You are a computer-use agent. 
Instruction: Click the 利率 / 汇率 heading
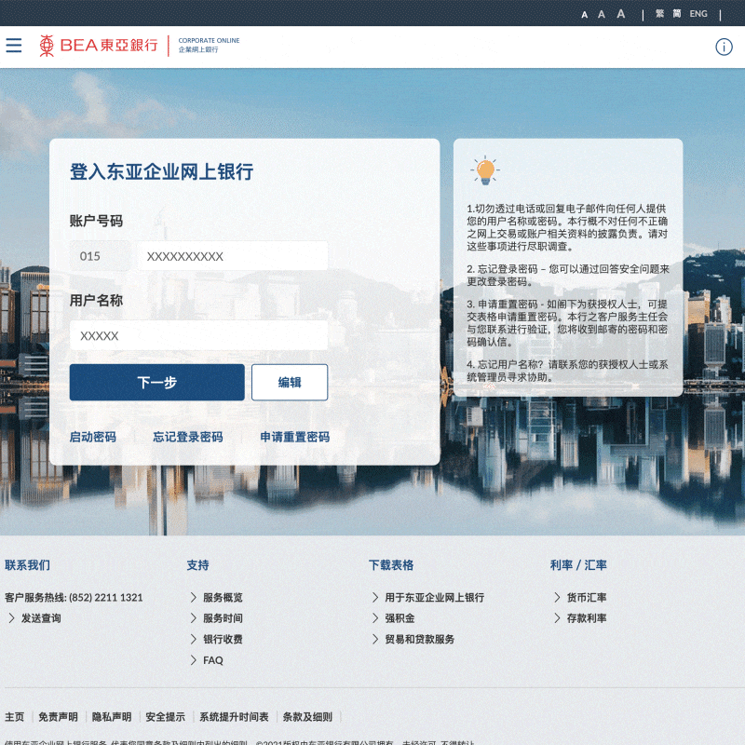click(578, 565)
